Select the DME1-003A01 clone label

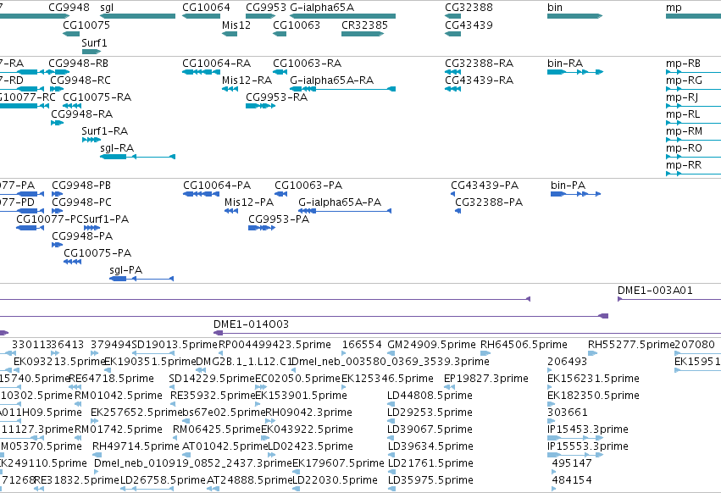point(655,291)
